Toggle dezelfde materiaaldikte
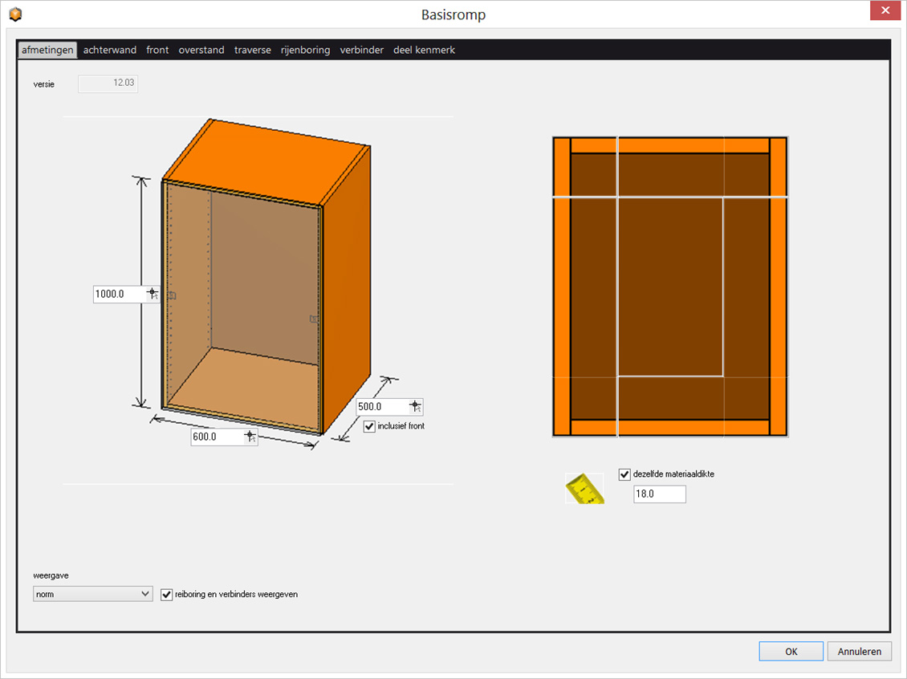Viewport: 907px width, 679px height. (x=624, y=474)
